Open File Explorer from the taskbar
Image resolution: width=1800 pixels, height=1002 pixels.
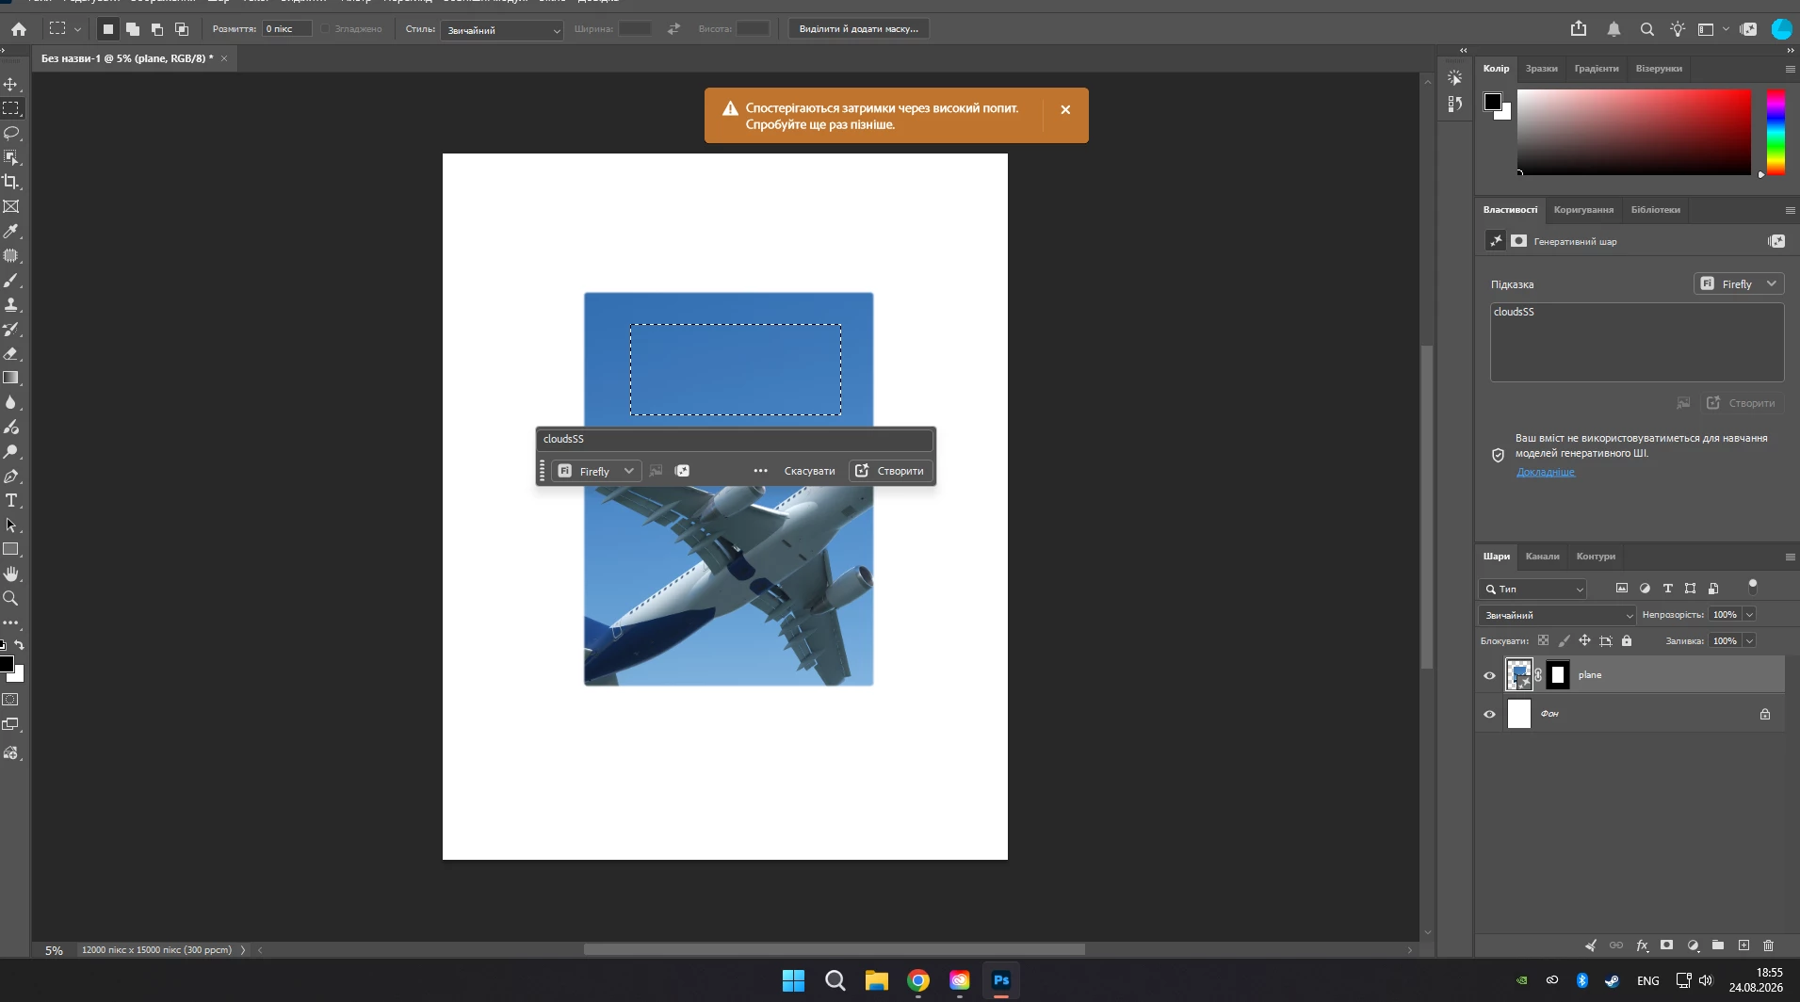coord(877,980)
